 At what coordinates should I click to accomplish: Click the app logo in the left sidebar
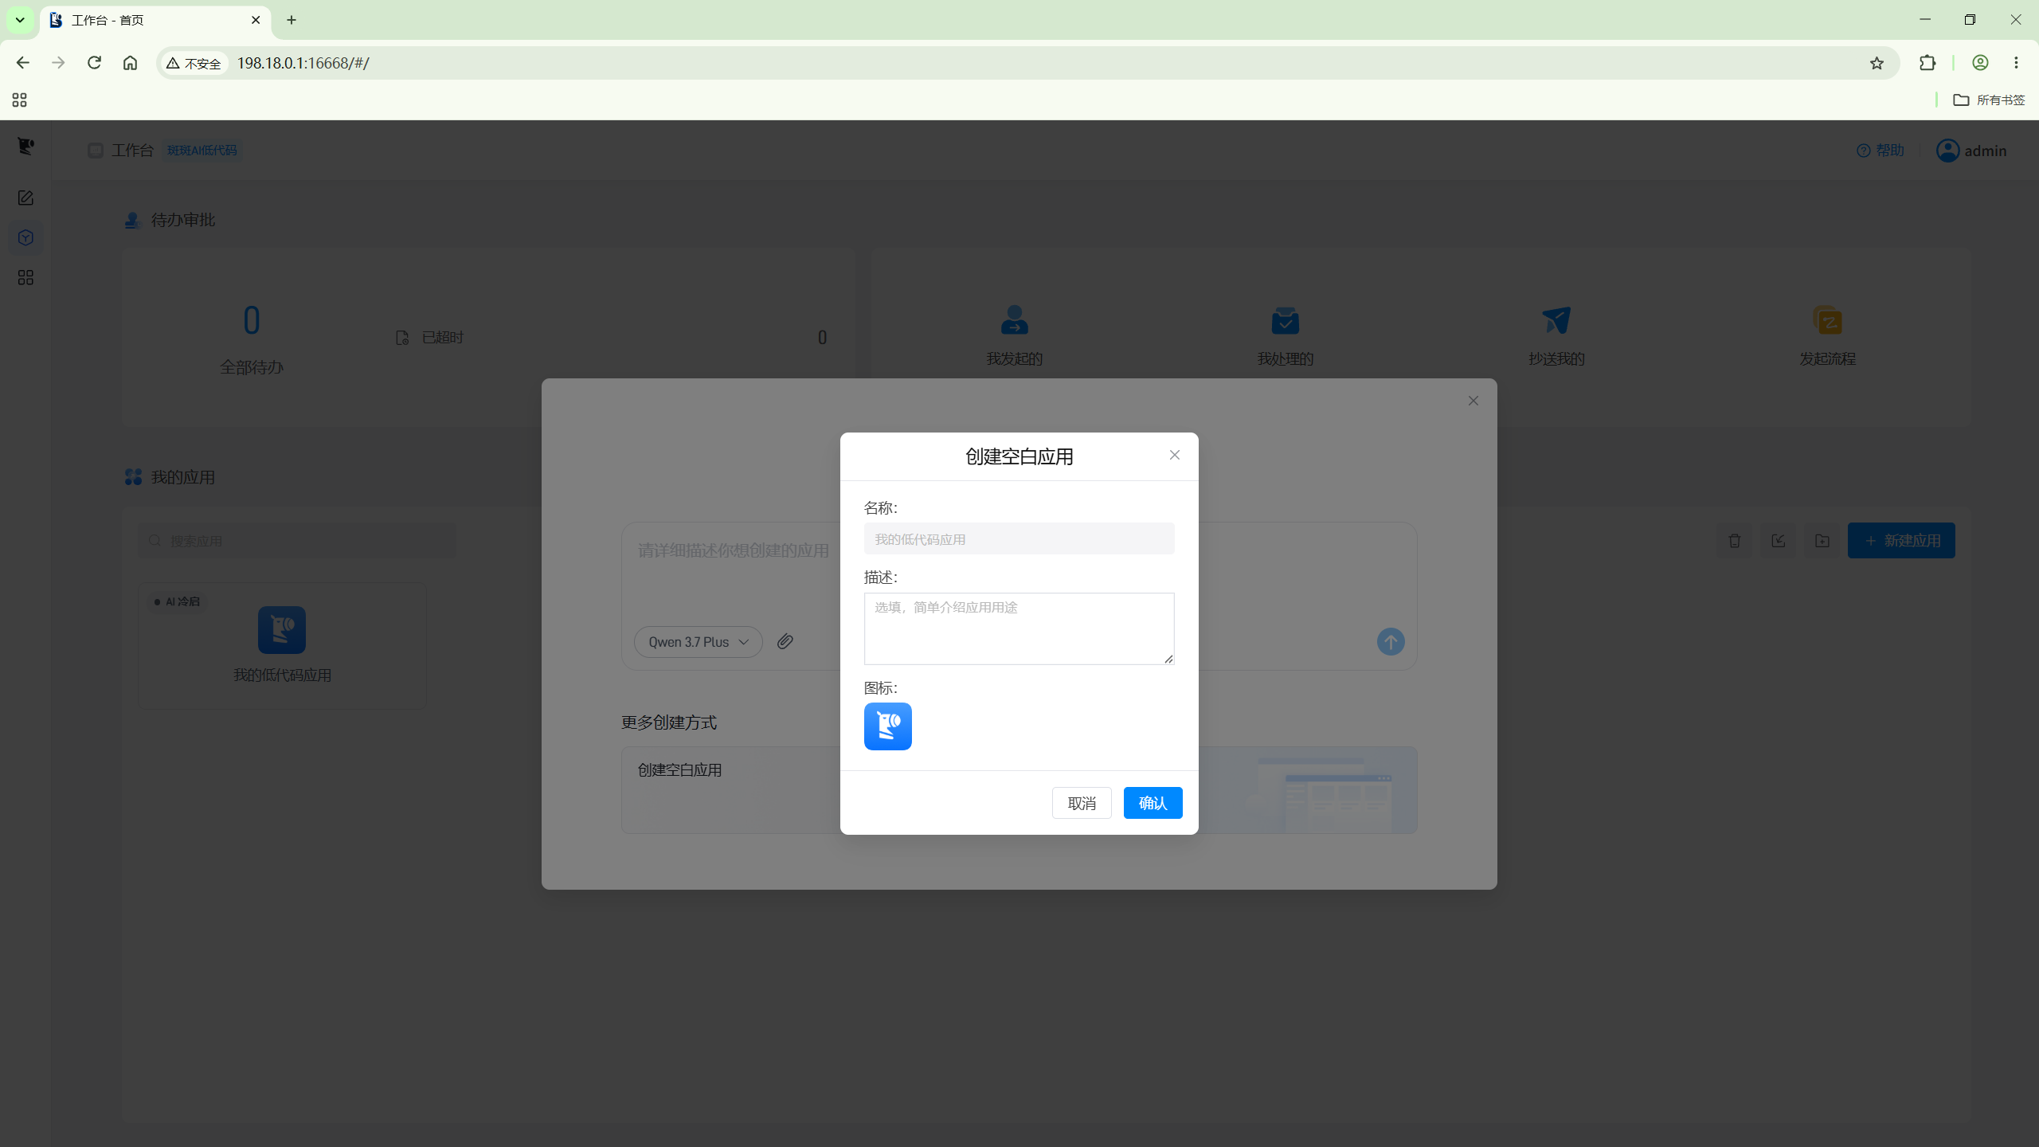tap(25, 147)
